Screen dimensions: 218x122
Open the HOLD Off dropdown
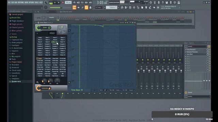click(x=104, y=90)
